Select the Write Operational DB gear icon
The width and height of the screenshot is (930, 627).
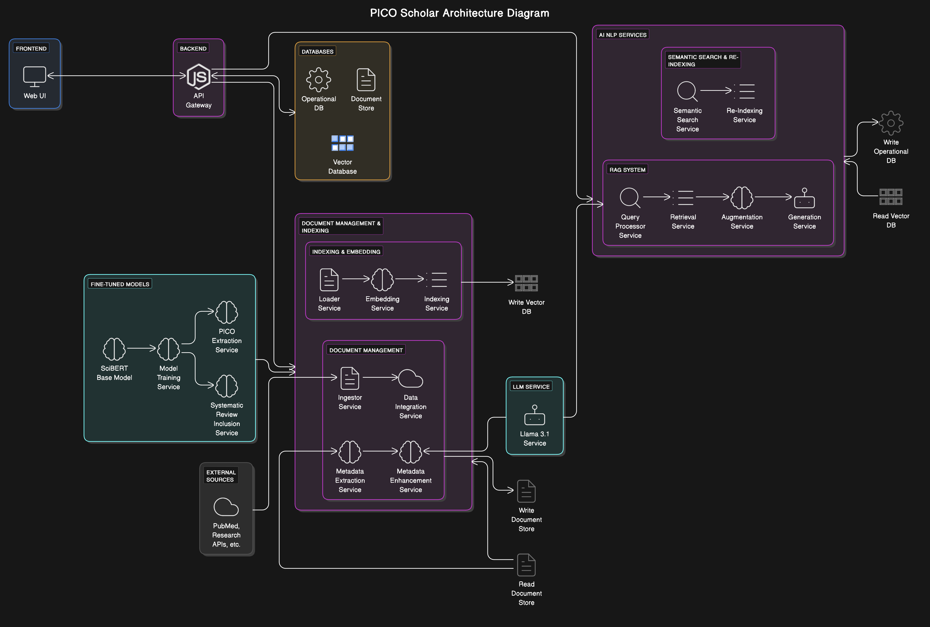[890, 123]
